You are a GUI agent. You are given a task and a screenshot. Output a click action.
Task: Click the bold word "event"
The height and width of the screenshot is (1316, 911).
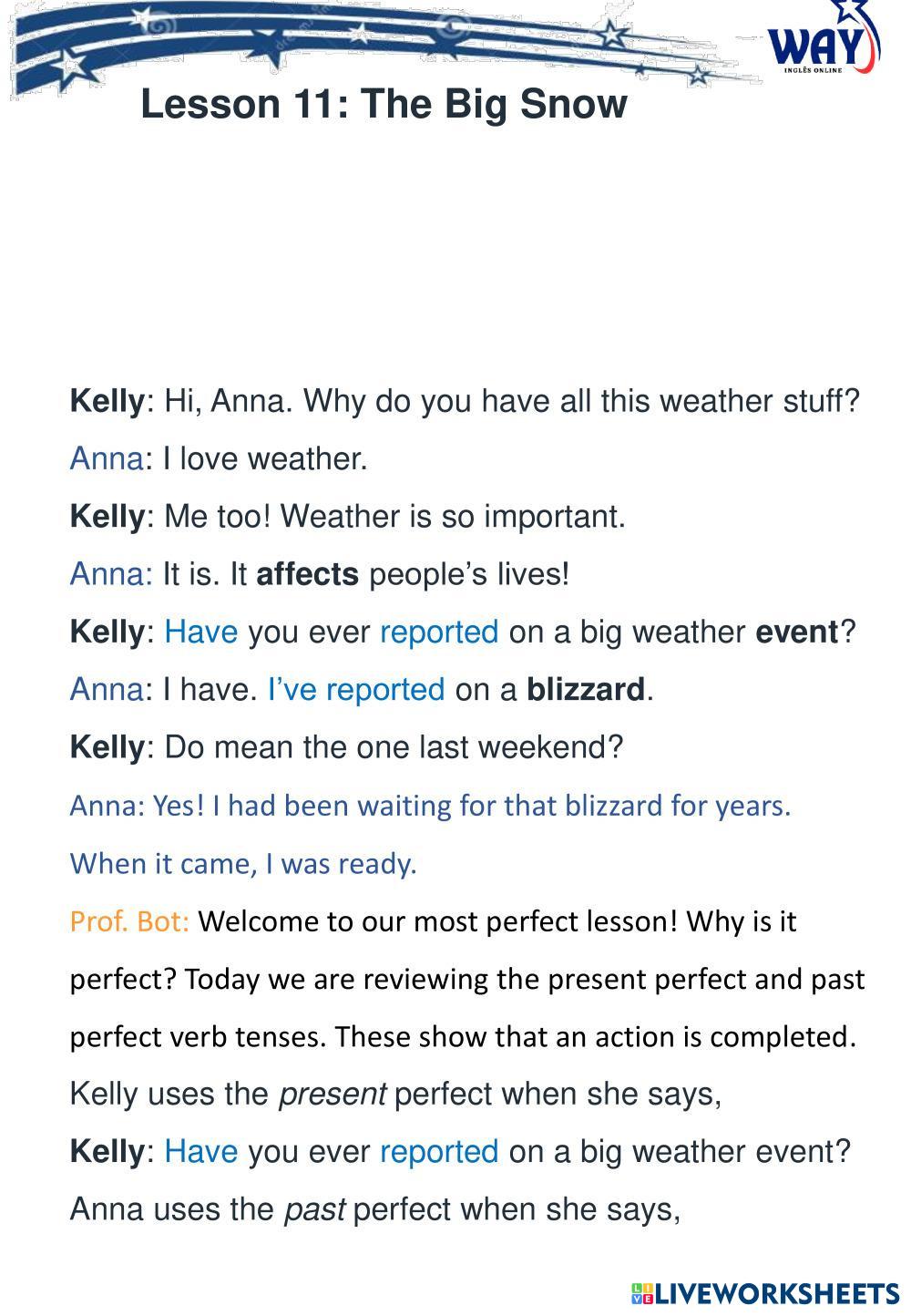(x=796, y=632)
